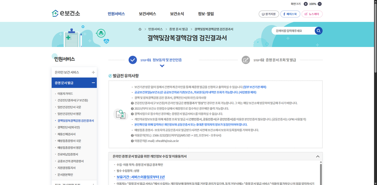The width and height of the screenshot is (377, 185).
Task: Click the page title 결핵및잠복결핵감염 검진결과서
Action: click(x=187, y=38)
